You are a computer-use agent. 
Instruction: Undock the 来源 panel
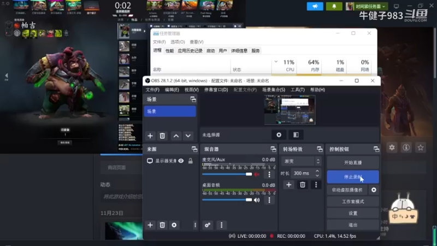pyautogui.click(x=194, y=149)
